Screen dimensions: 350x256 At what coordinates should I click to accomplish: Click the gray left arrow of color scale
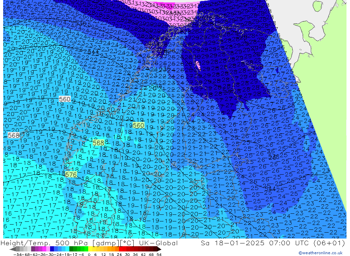pyautogui.click(x=13, y=249)
